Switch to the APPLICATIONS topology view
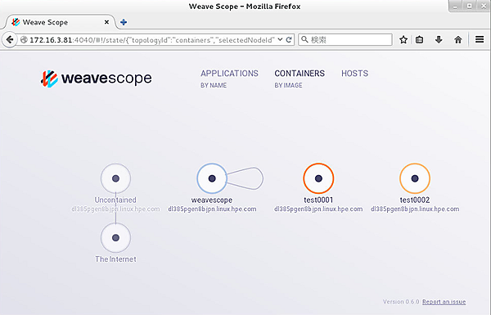 pyautogui.click(x=229, y=74)
